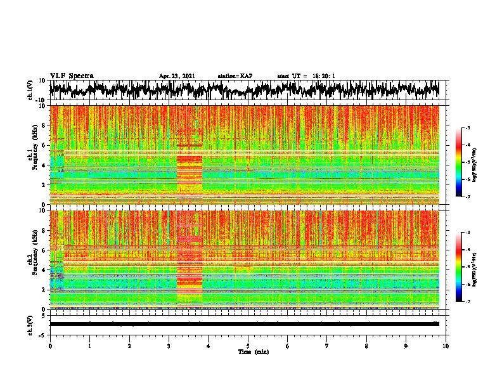
Task: Click the "ch.3(V)" axis label
Action: 30,325
